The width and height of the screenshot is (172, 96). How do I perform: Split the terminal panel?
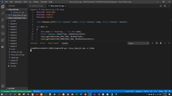157,43
